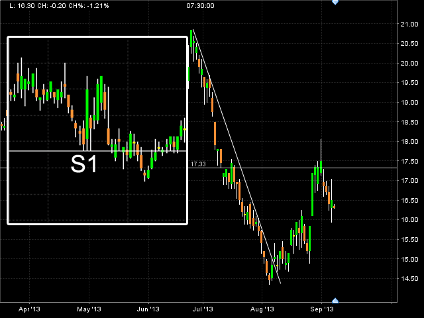Viewport: 424px width, 318px height.
Task: Click the blue diamond marker at chart top
Action: 335,2
